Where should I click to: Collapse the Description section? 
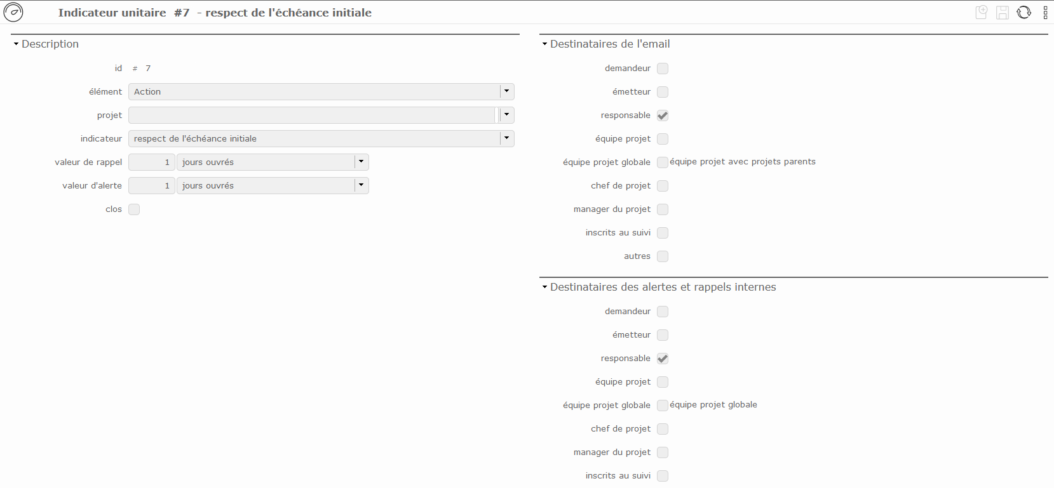[x=17, y=44]
